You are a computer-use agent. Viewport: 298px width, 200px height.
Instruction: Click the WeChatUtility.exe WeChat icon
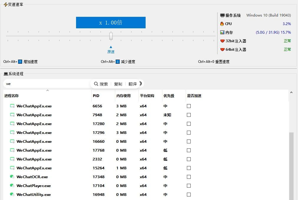pyautogui.click(x=12, y=194)
